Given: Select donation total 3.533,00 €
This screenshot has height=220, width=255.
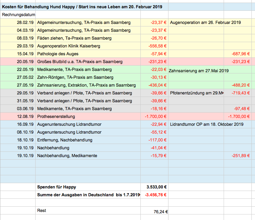Looking at the screenshot, I should [x=154, y=187].
